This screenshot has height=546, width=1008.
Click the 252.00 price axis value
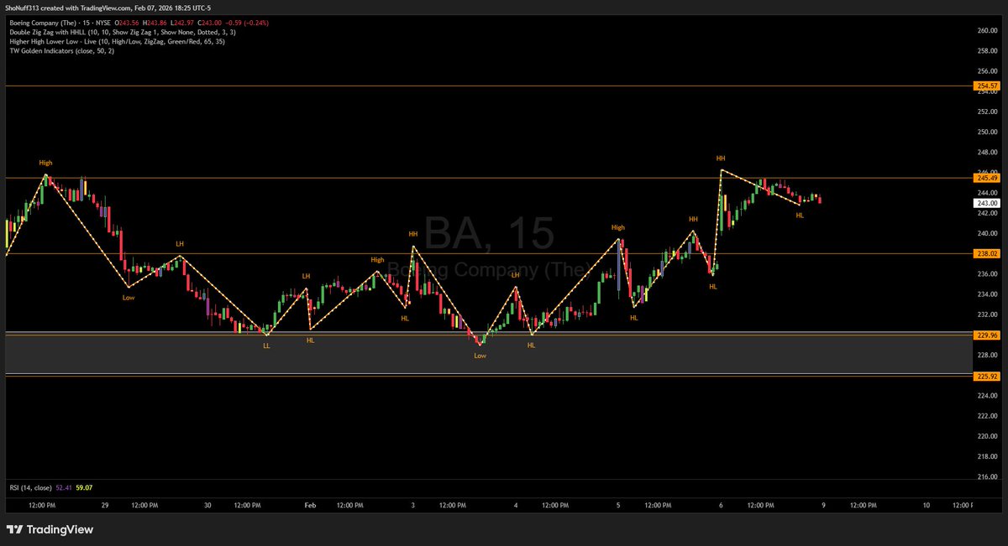(x=987, y=112)
